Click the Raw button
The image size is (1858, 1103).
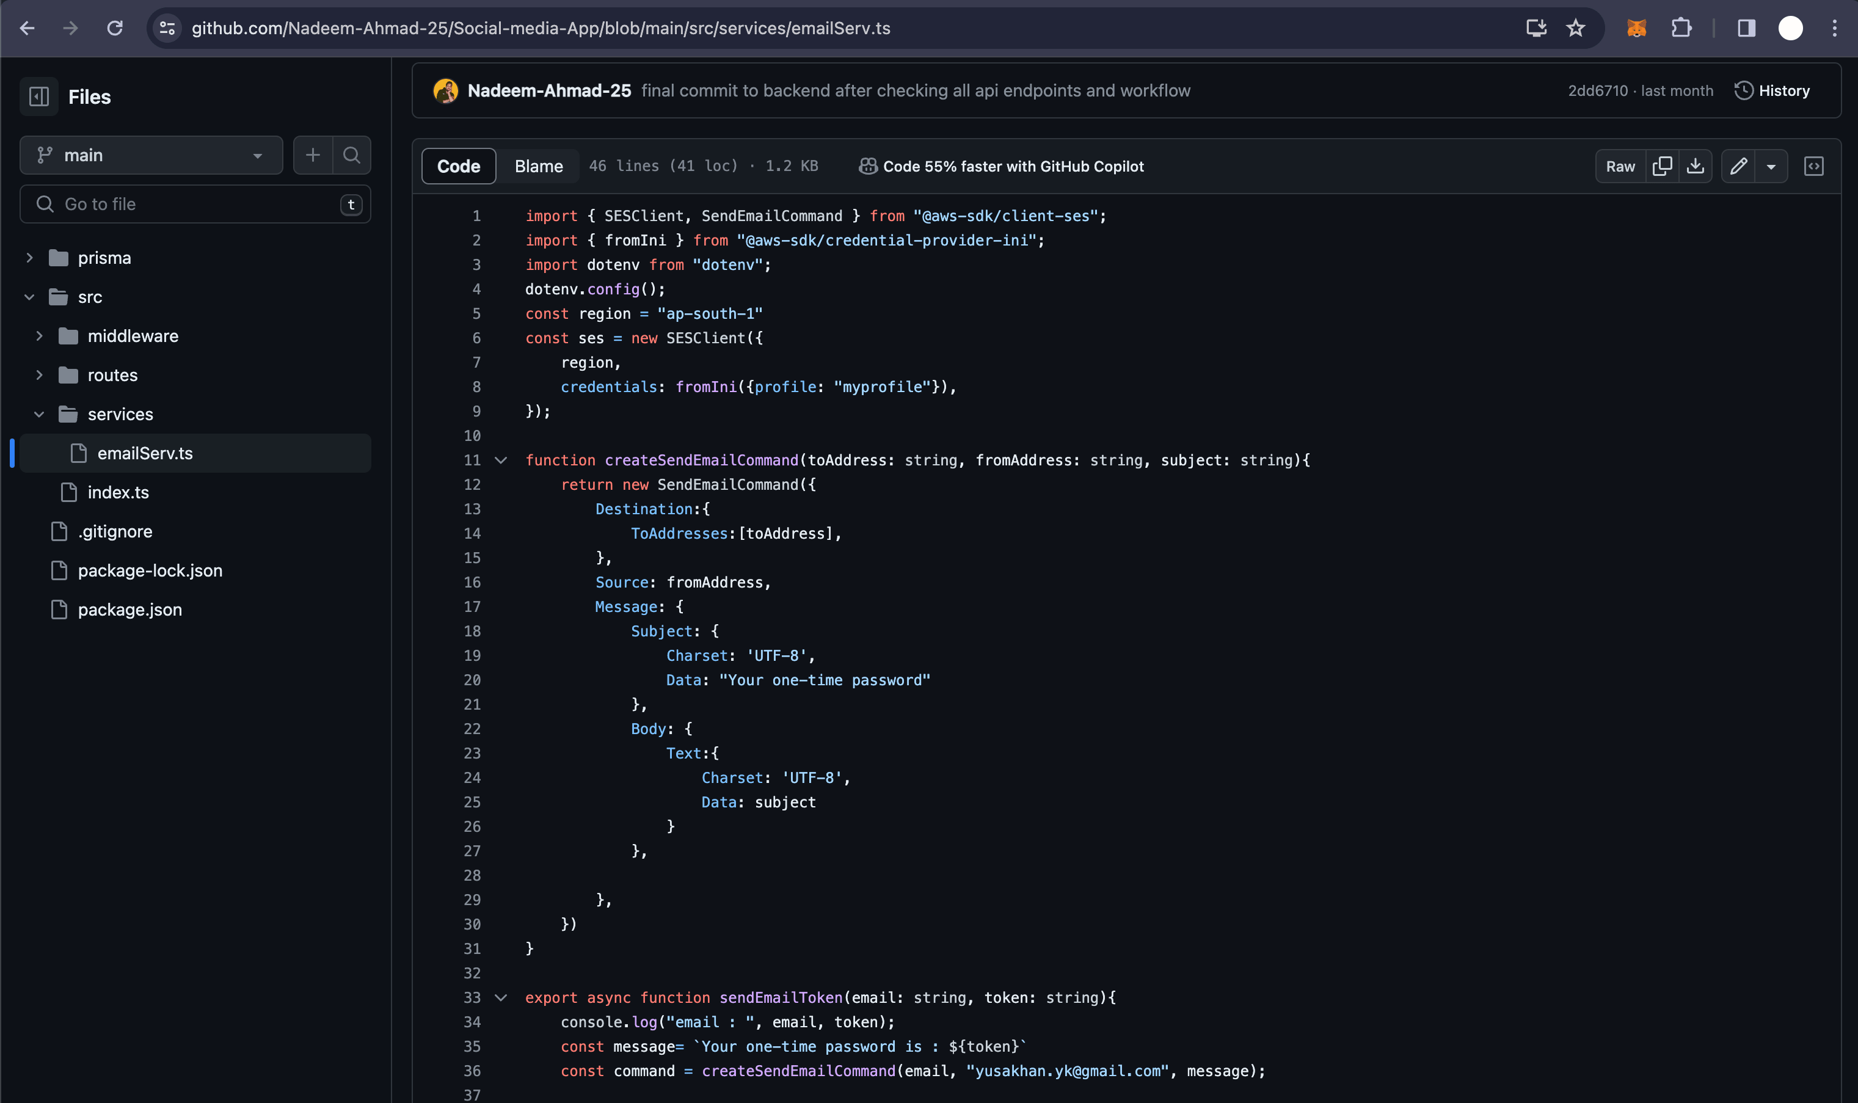[1620, 166]
